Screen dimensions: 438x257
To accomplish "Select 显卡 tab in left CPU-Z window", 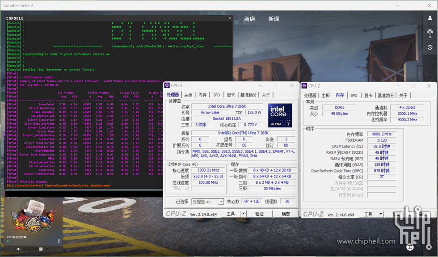I will click(231, 95).
